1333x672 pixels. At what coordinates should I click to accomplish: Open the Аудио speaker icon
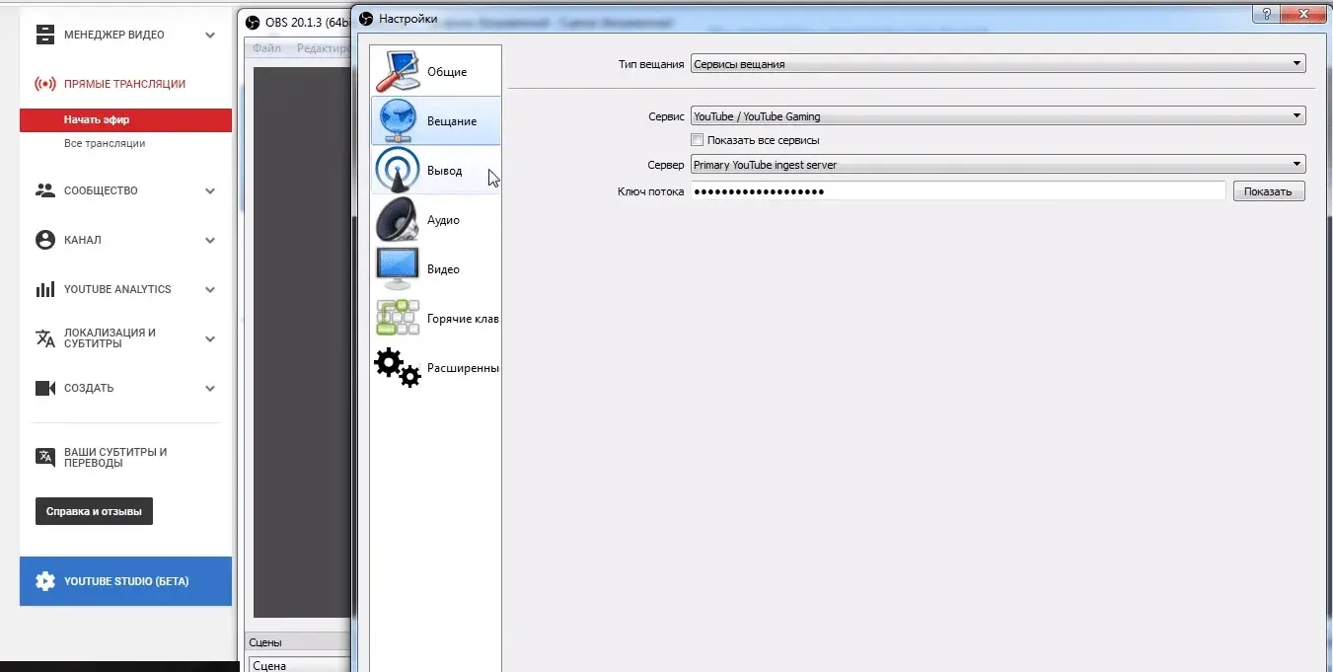399,219
